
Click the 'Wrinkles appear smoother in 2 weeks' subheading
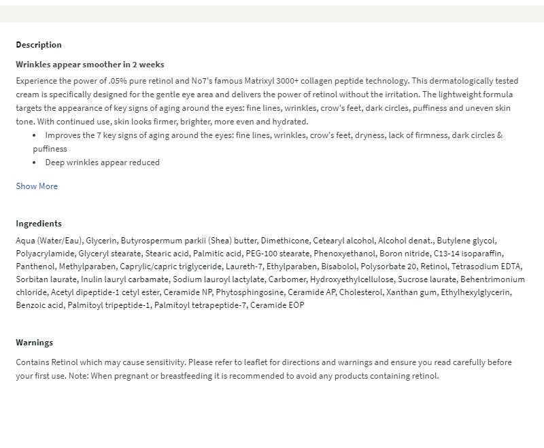[x=90, y=65]
